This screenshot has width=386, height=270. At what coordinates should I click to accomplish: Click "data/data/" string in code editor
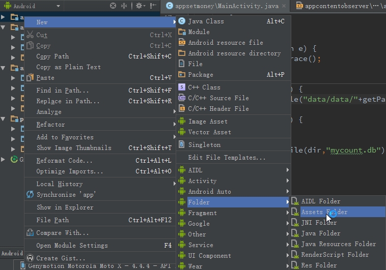pyautogui.click(x=330, y=99)
